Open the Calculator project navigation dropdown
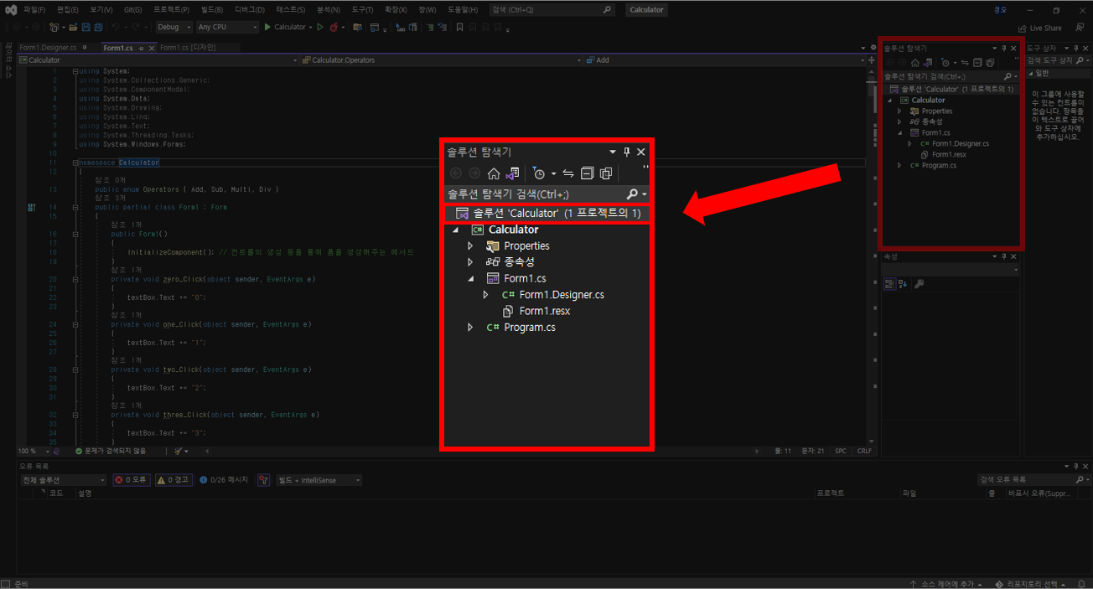Screen dimensions: 1093x589 (x=158, y=60)
